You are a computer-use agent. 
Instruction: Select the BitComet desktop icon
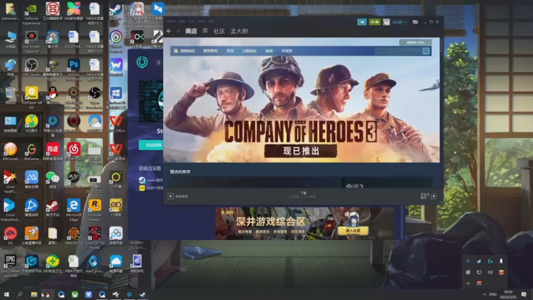tap(10, 152)
